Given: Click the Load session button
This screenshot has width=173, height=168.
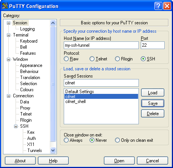Looking at the screenshot, I should pyautogui.click(x=153, y=93).
